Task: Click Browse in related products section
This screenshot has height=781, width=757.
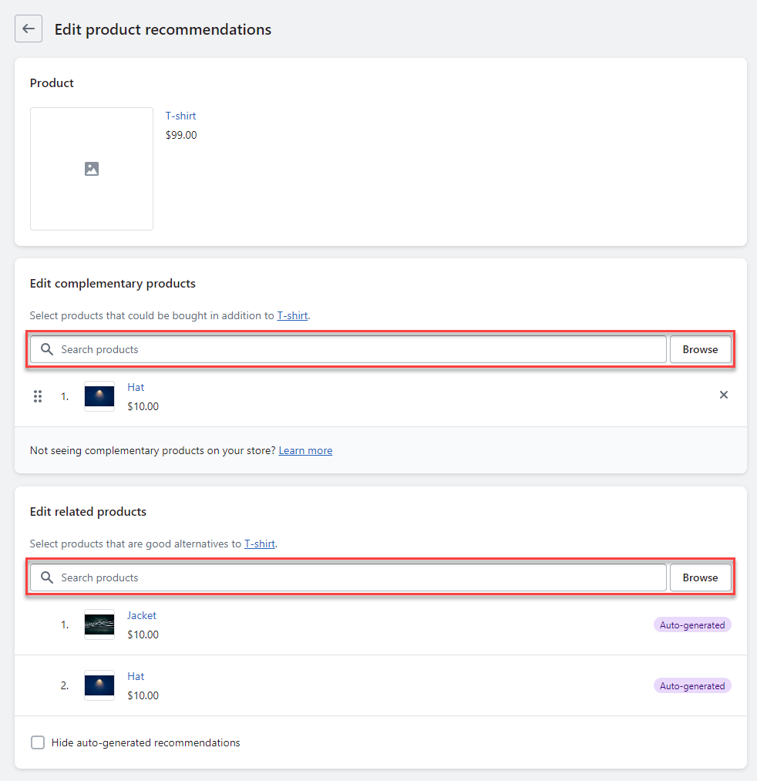Action: coord(700,577)
